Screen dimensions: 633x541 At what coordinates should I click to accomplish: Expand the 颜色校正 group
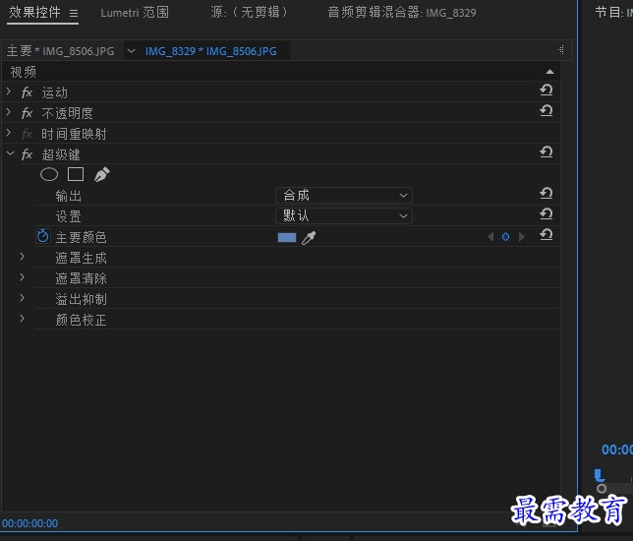click(23, 319)
